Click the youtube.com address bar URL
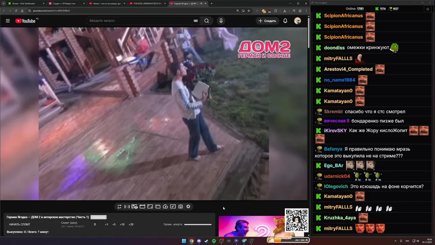Image resolution: width=435 pixels, height=245 pixels. pos(51,11)
